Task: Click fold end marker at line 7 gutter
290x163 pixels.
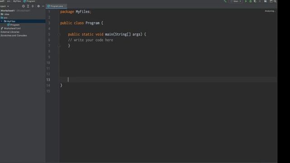Action: 59,46
